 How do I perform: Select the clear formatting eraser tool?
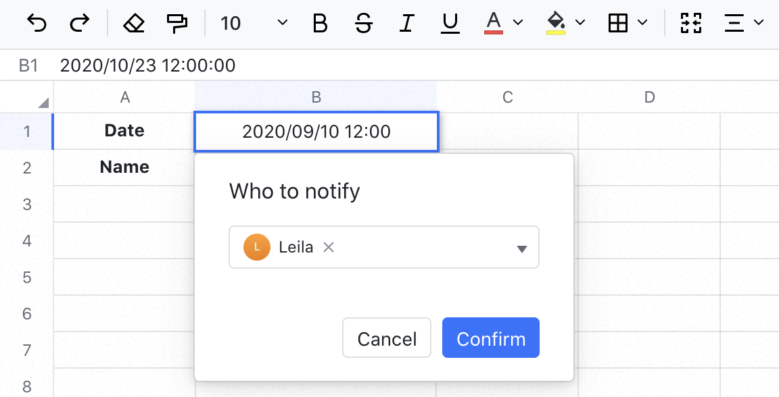pyautogui.click(x=134, y=23)
